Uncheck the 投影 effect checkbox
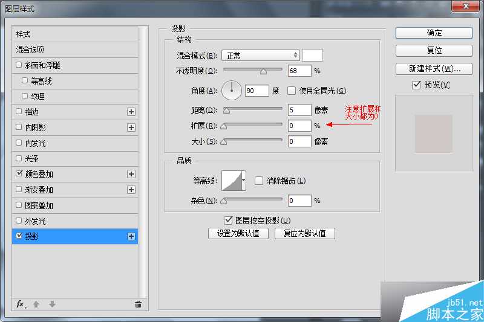 [19, 236]
